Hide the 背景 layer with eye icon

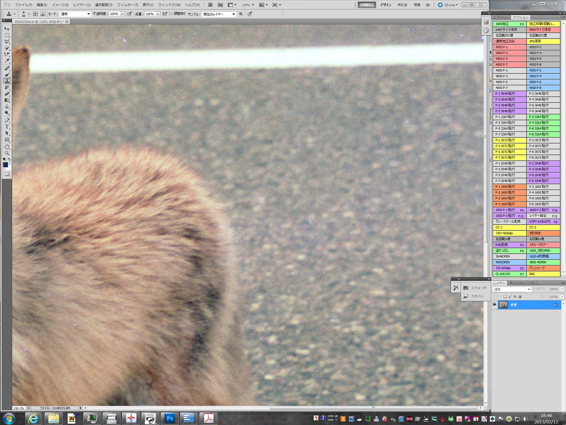tap(495, 305)
